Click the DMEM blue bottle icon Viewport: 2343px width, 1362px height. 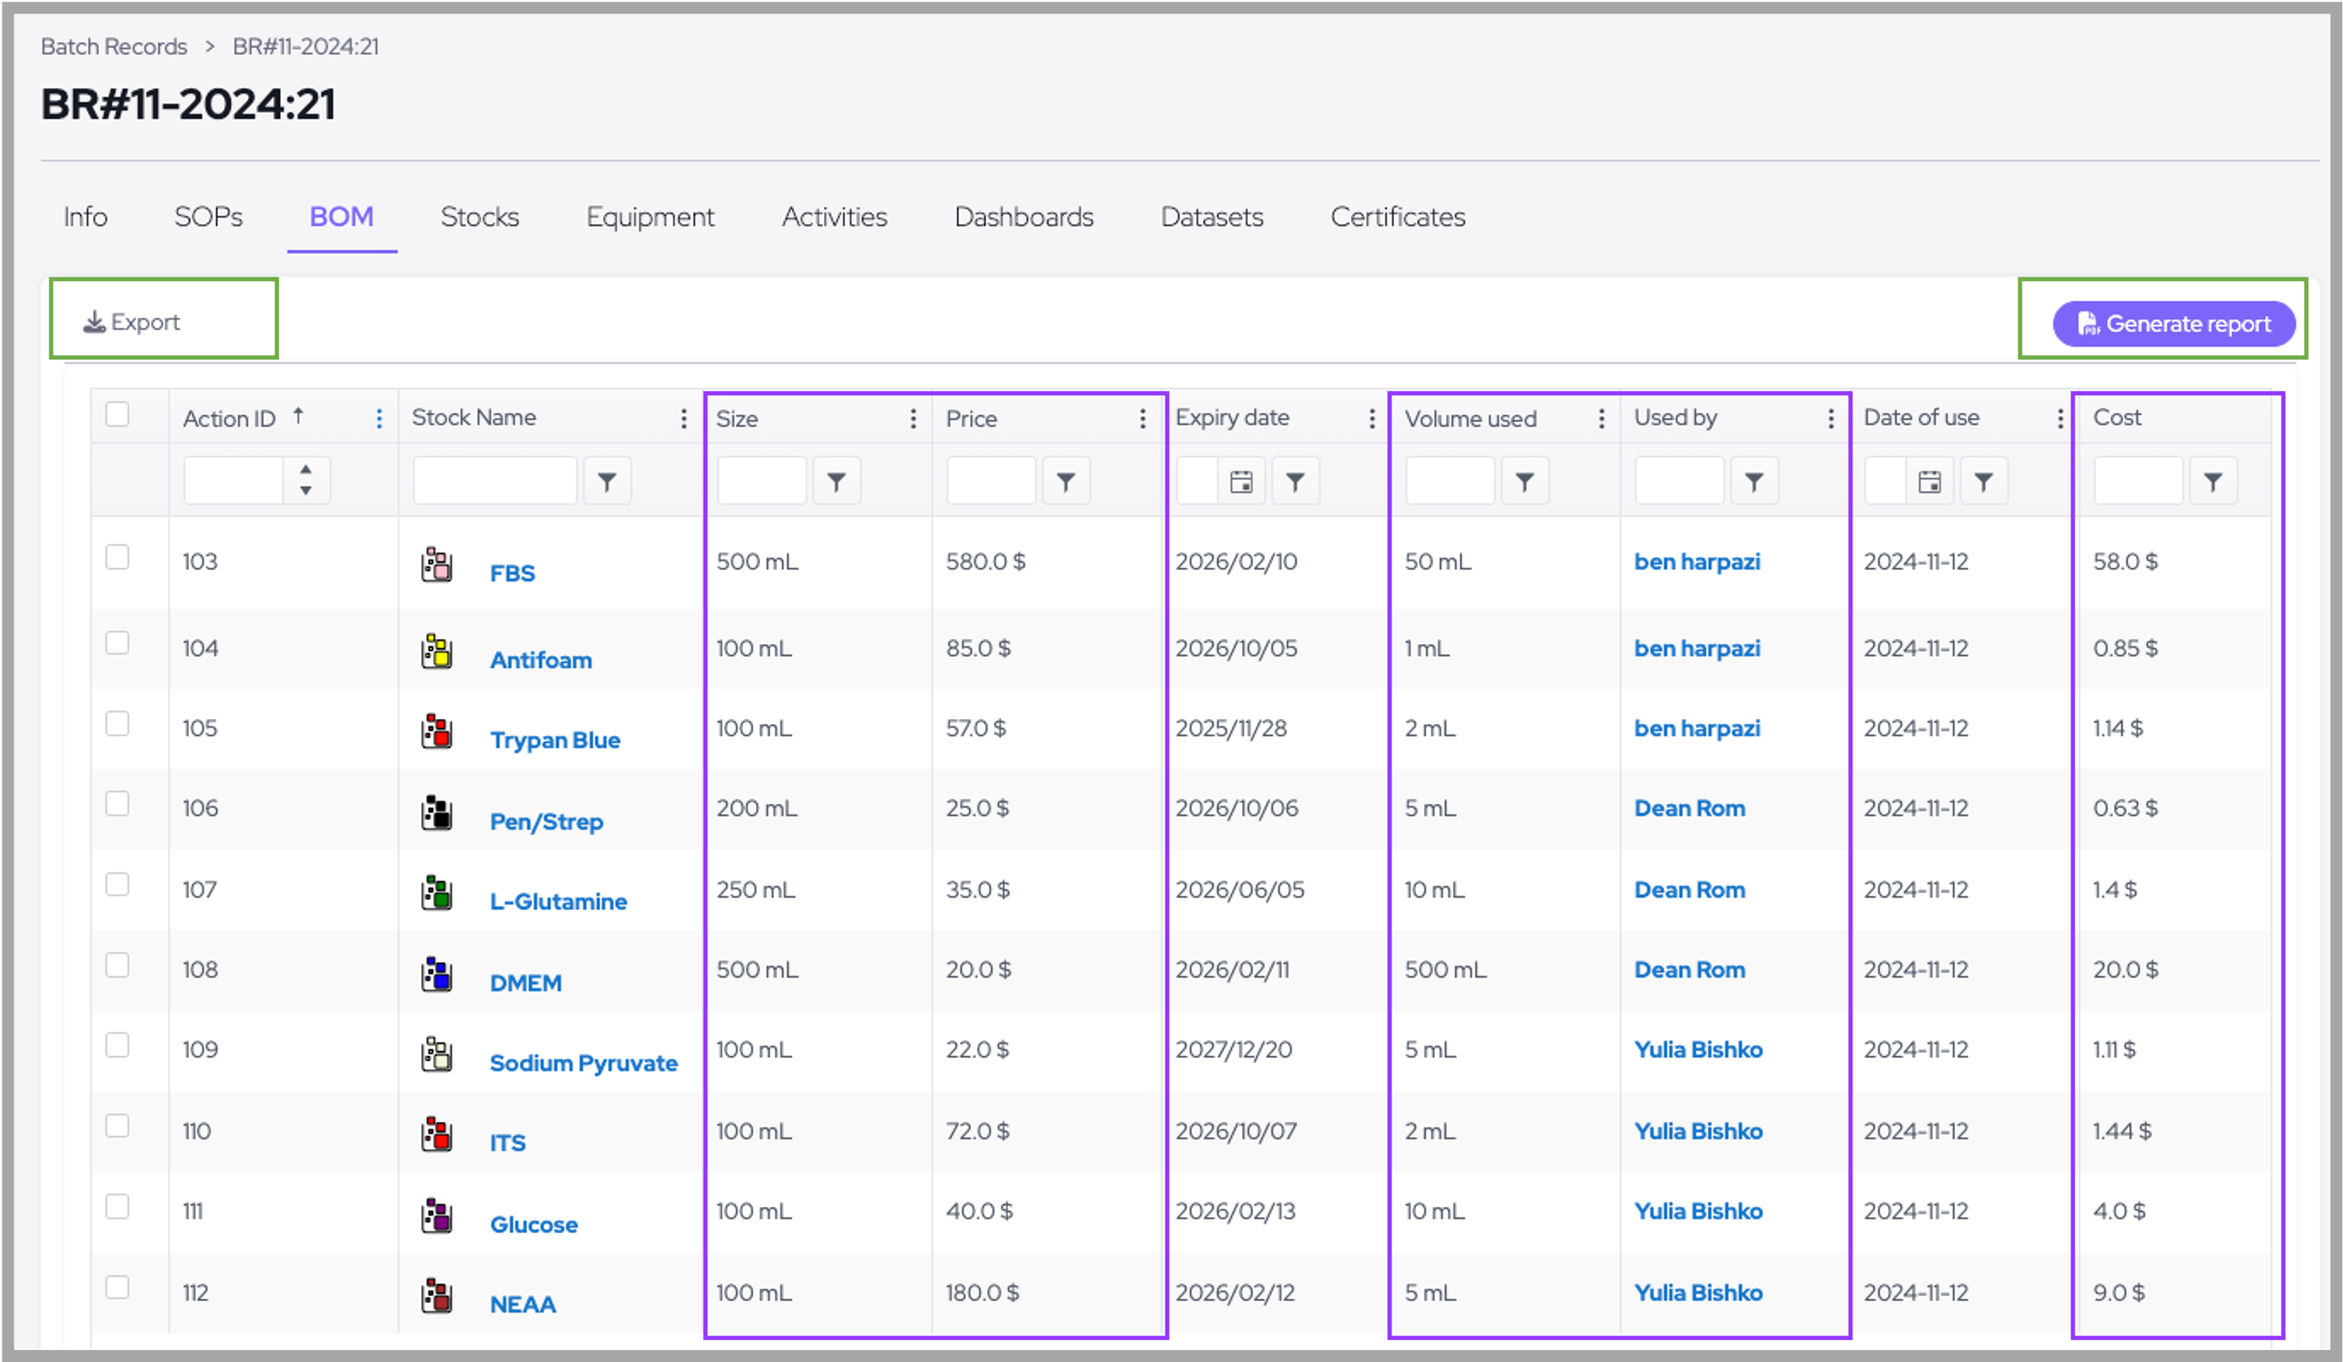436,974
